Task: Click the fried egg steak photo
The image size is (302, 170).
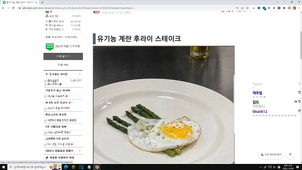Action: (164, 105)
